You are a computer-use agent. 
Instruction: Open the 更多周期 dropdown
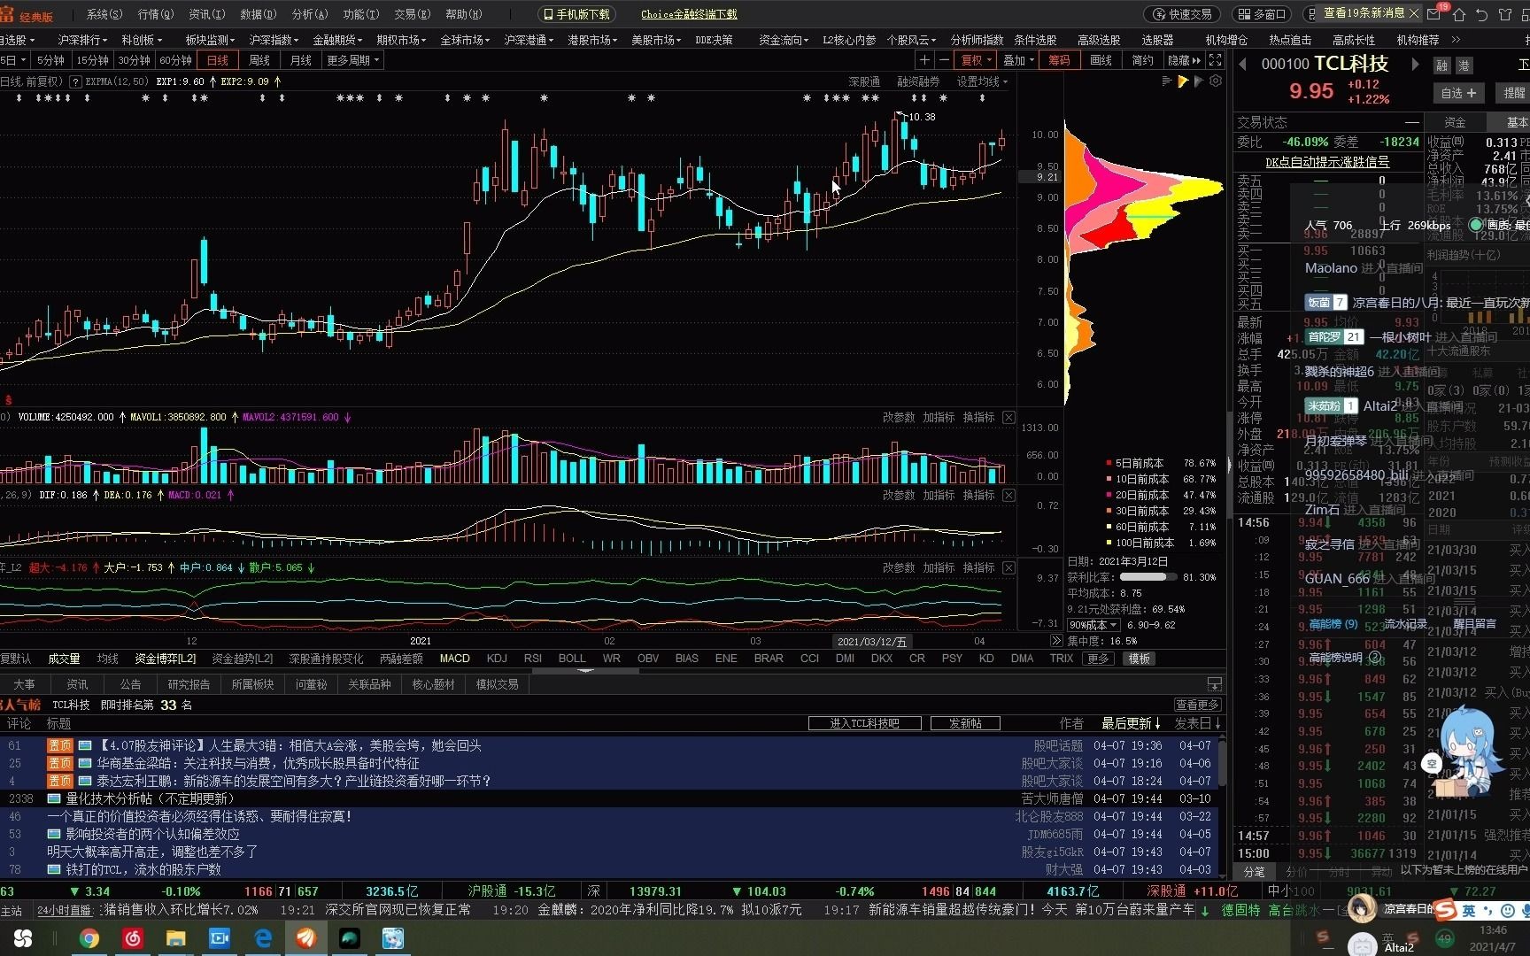pos(353,60)
